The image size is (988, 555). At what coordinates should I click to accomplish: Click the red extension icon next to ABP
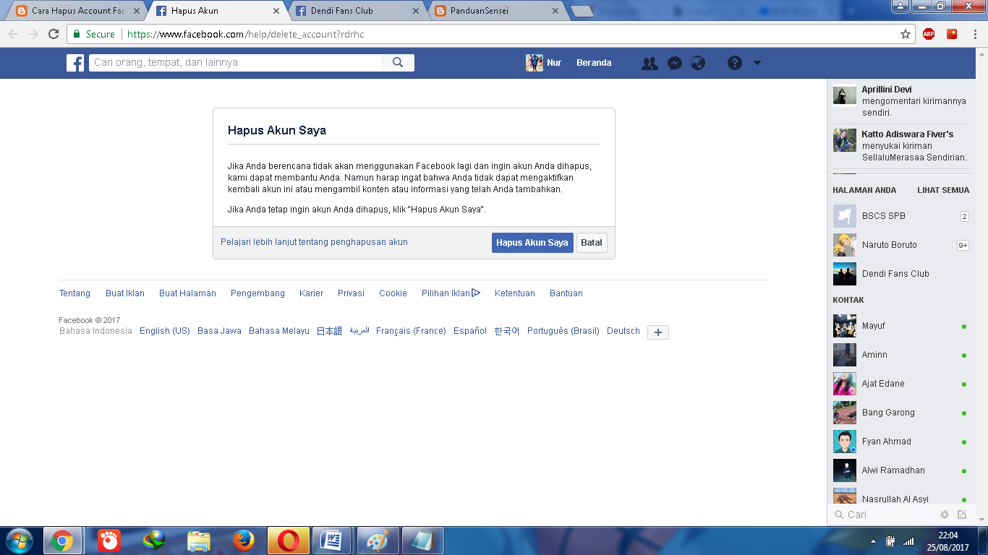(952, 34)
